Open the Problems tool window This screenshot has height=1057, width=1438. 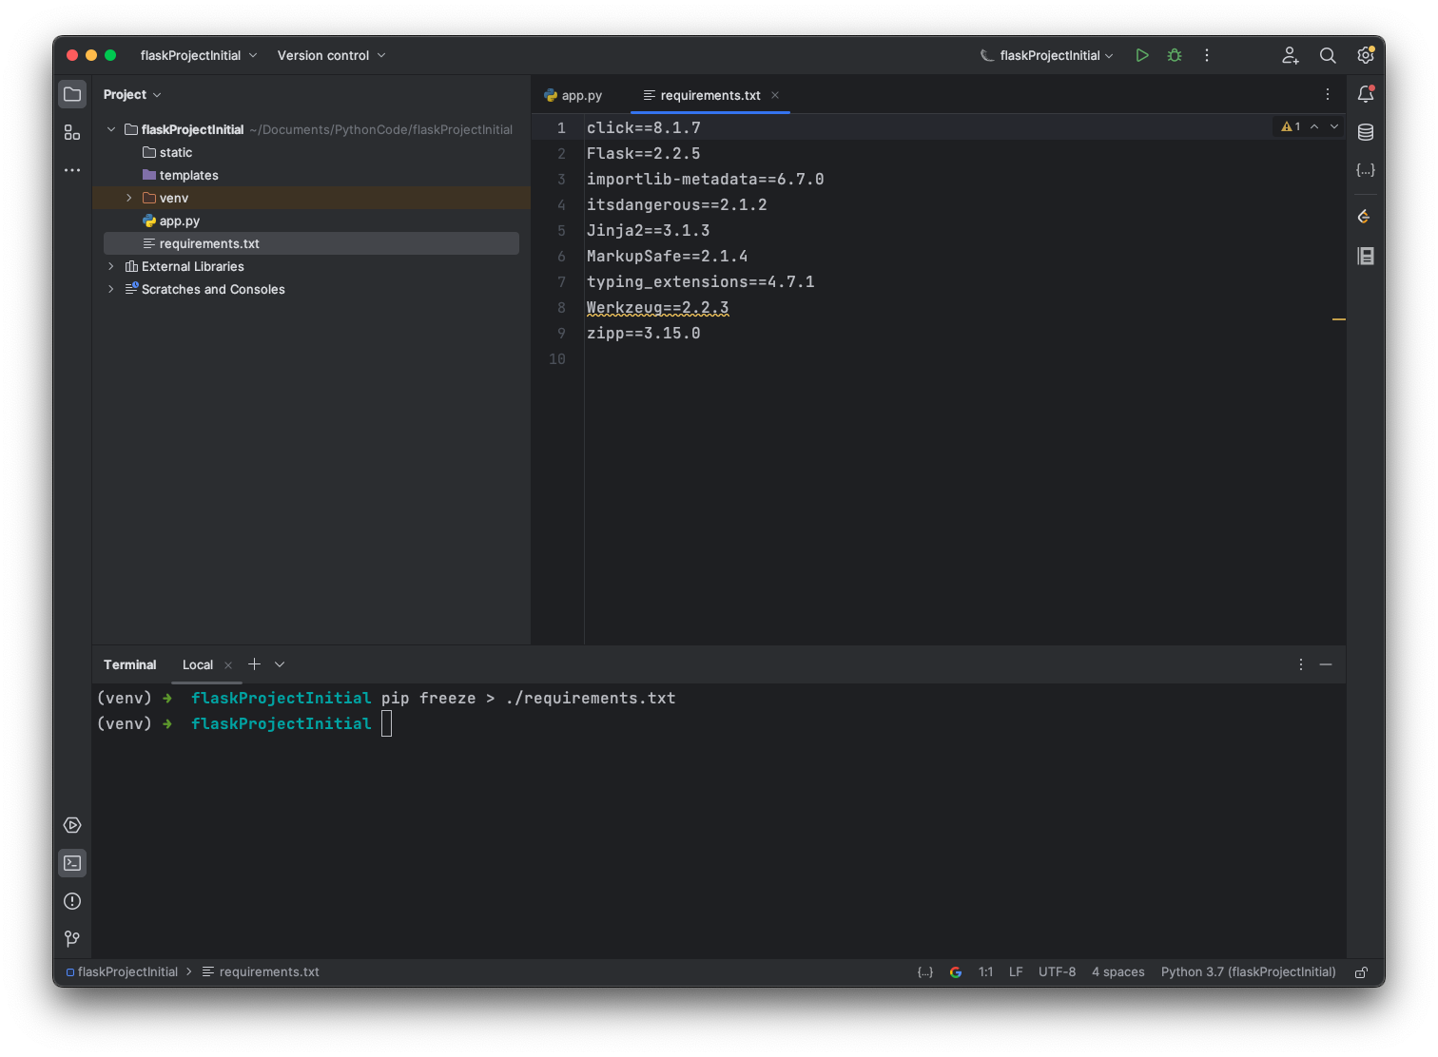(72, 901)
